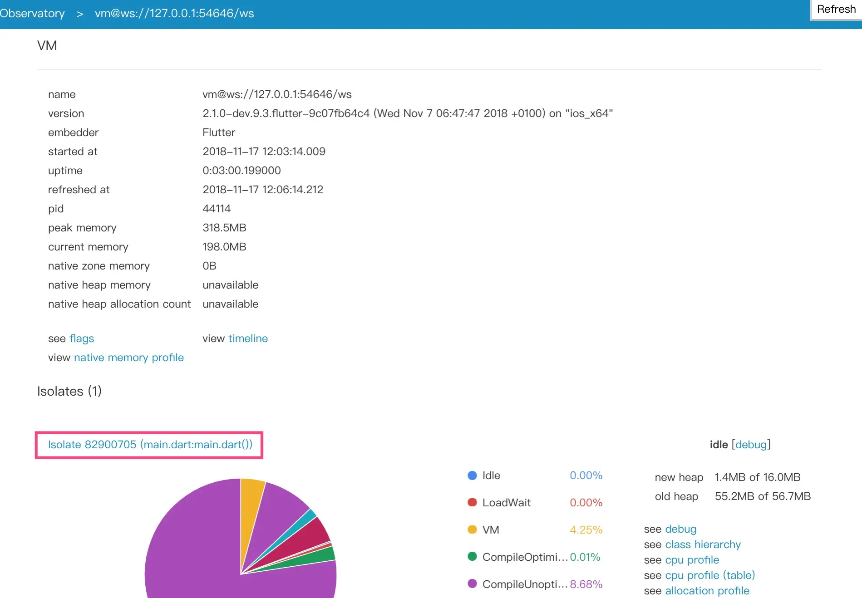The image size is (862, 598).
Task: Click the embedder value Flutter
Action: pos(219,132)
